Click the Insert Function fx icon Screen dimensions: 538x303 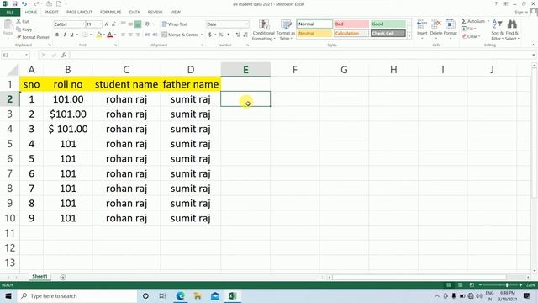click(x=64, y=55)
